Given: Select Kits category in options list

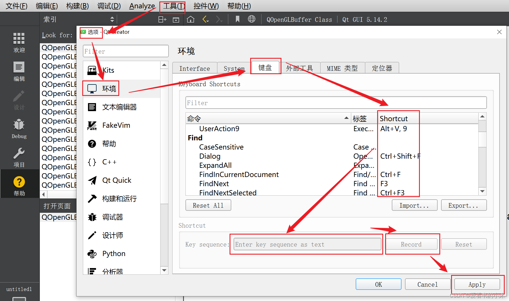Looking at the screenshot, I should tap(122, 70).
